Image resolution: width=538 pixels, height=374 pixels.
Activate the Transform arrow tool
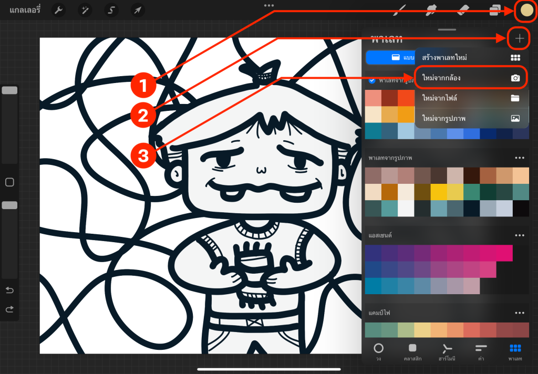click(x=137, y=10)
